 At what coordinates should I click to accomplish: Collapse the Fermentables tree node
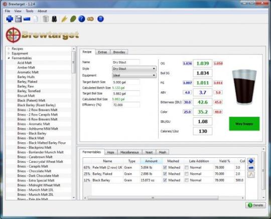(x=9, y=58)
